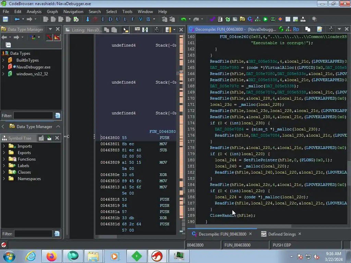The width and height of the screenshot is (351, 263).
Task: Open Data Type Manager toolbar icon
Action: tap(242, 19)
